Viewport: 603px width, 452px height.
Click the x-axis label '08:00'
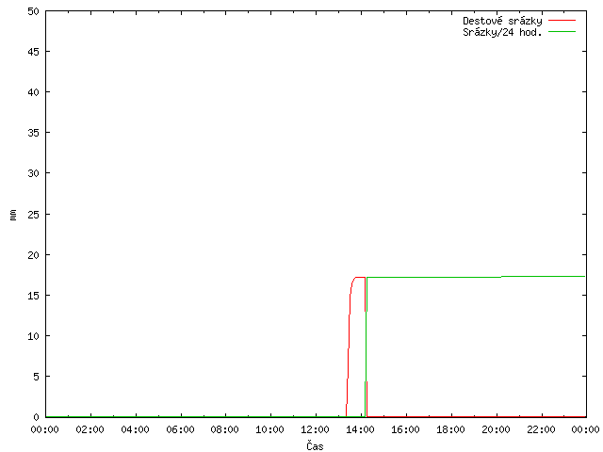(x=225, y=429)
